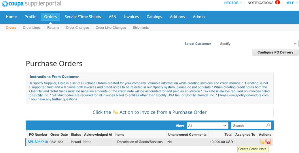Open Shipments sub-tab
The width and height of the screenshot is (299, 153).
coord(141,28)
